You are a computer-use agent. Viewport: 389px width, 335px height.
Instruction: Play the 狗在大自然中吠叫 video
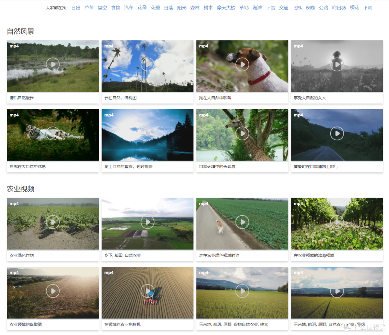242,64
